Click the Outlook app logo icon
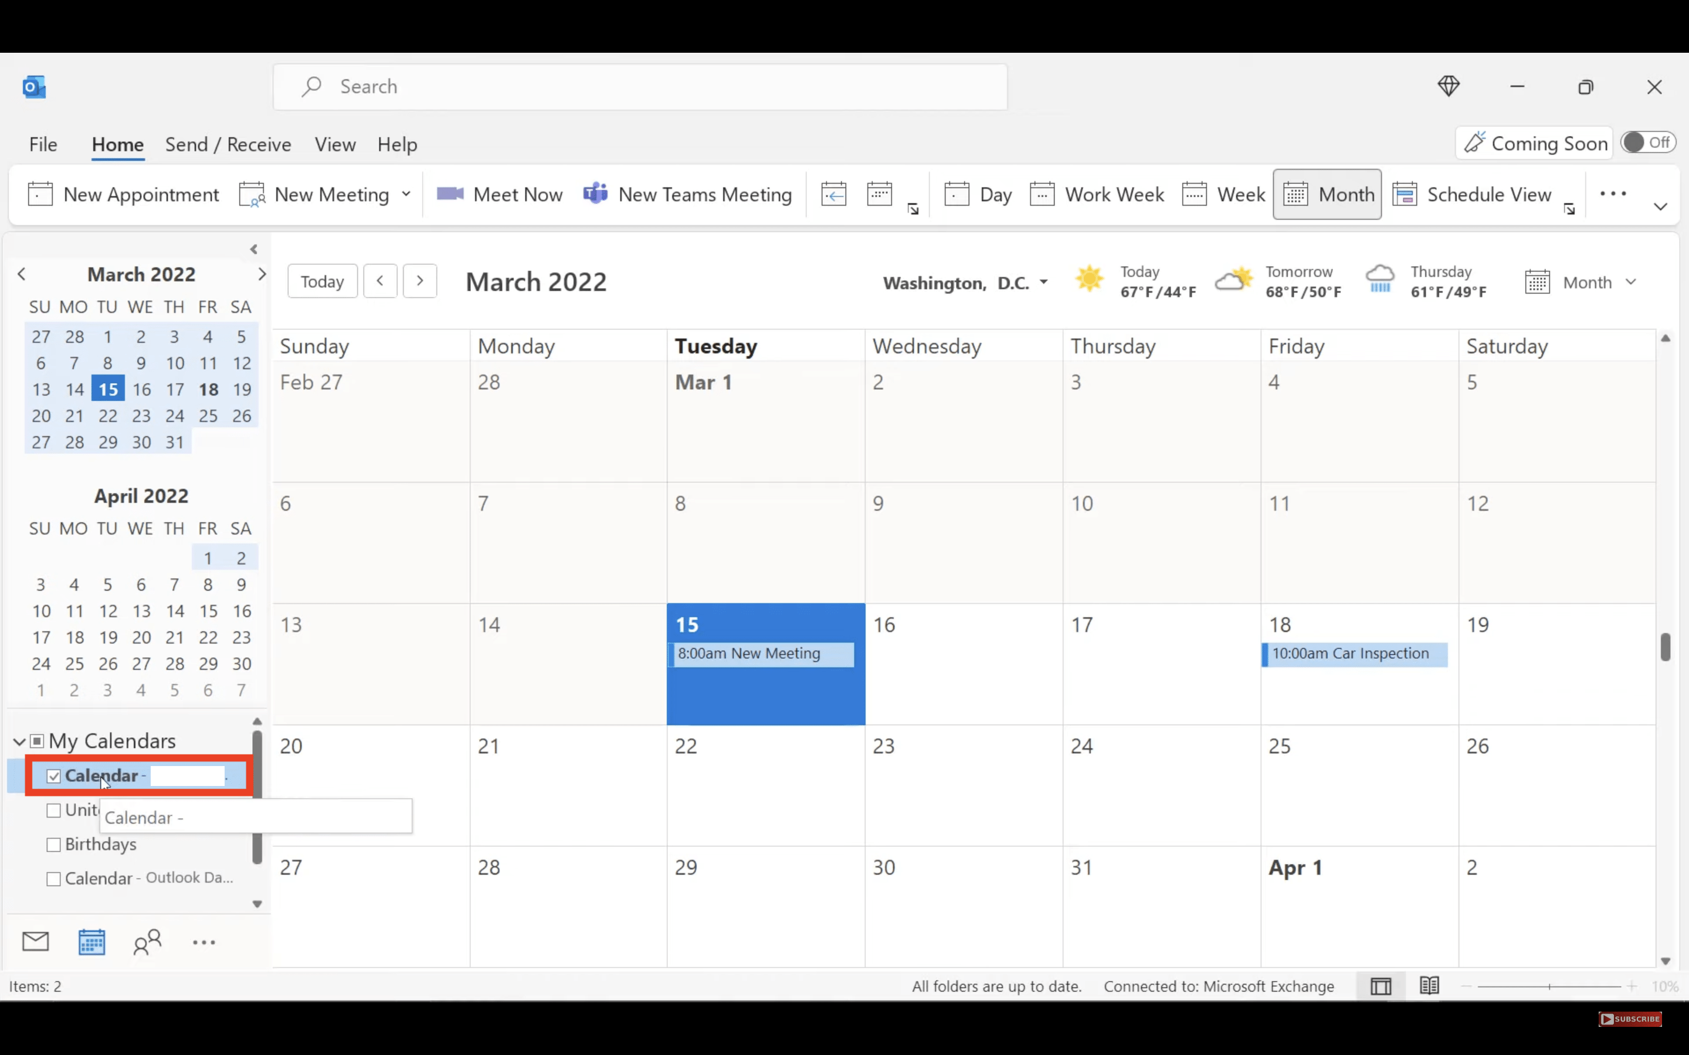 tap(34, 87)
